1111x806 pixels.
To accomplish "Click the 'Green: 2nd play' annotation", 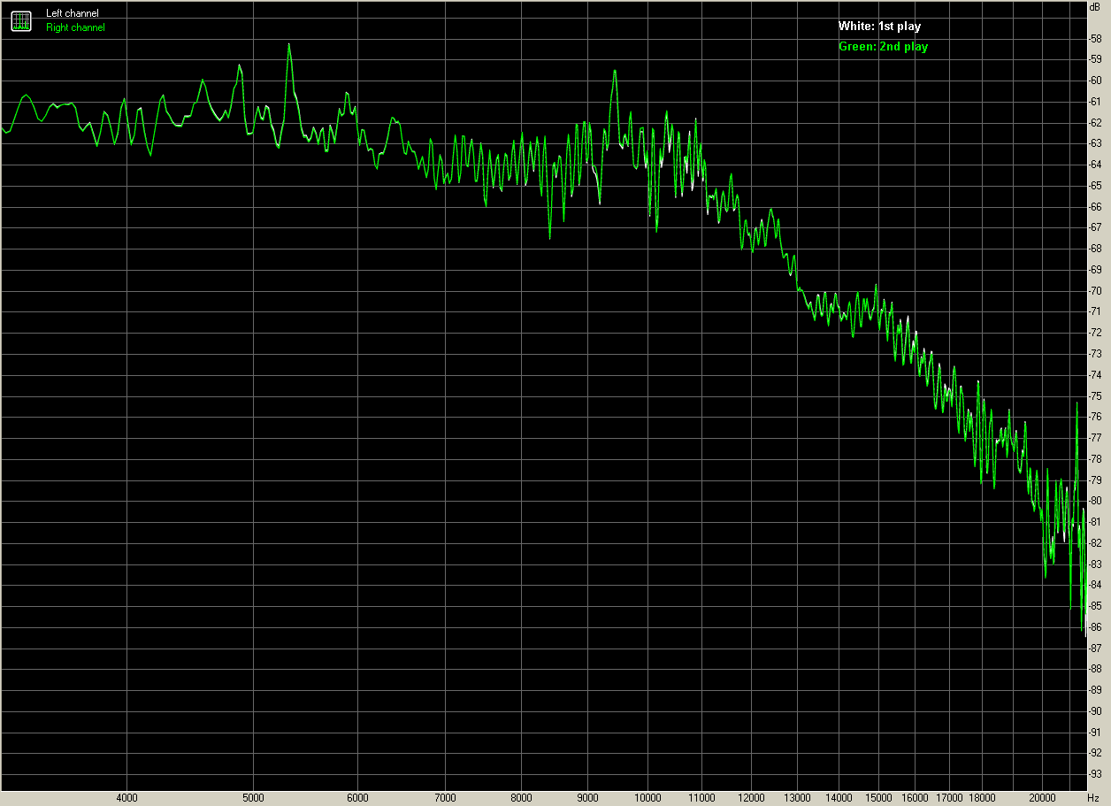I will tap(883, 47).
